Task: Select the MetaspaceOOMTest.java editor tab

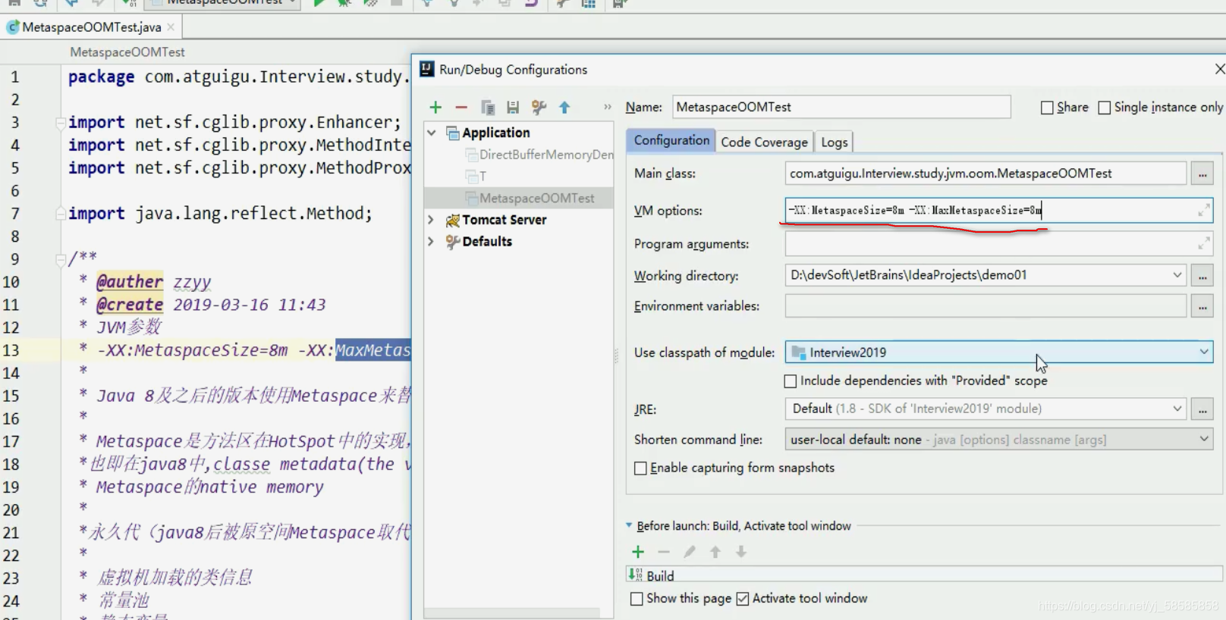Action: pos(91,27)
